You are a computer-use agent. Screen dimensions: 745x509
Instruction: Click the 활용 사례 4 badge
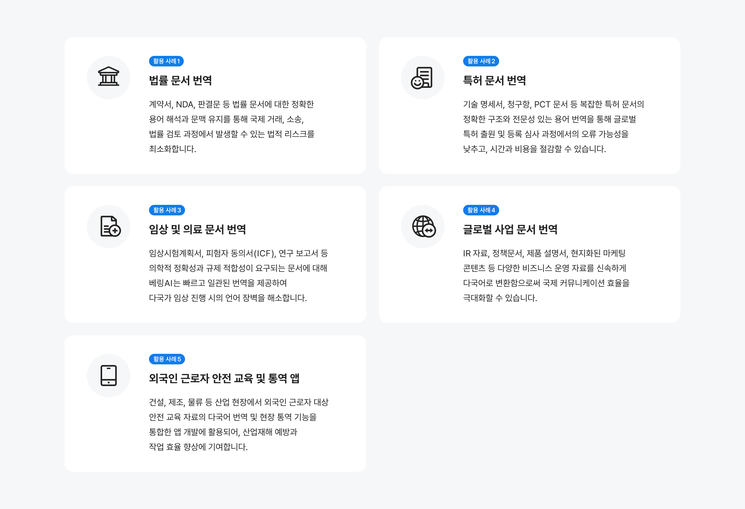click(x=481, y=210)
